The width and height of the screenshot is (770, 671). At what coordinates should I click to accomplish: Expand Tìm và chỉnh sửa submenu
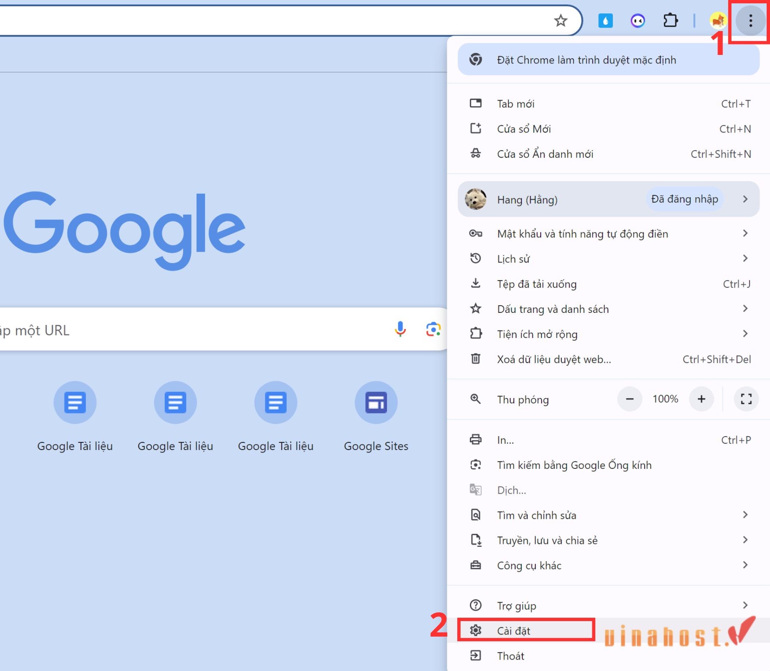coord(609,515)
